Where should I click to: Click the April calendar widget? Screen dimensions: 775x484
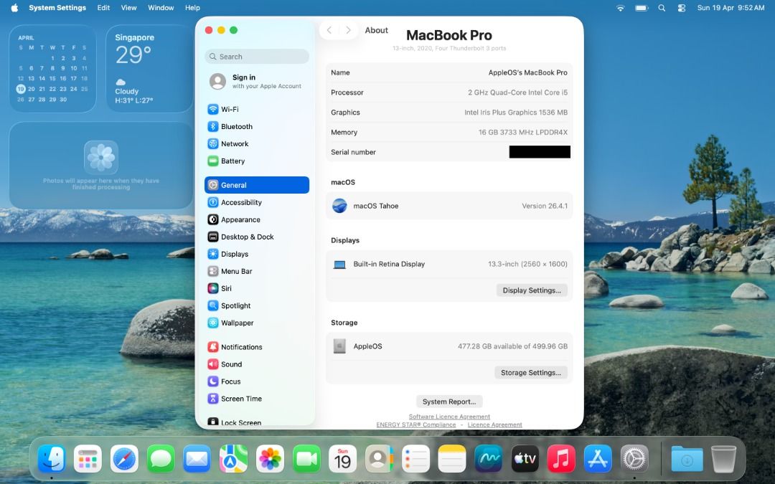(x=53, y=69)
